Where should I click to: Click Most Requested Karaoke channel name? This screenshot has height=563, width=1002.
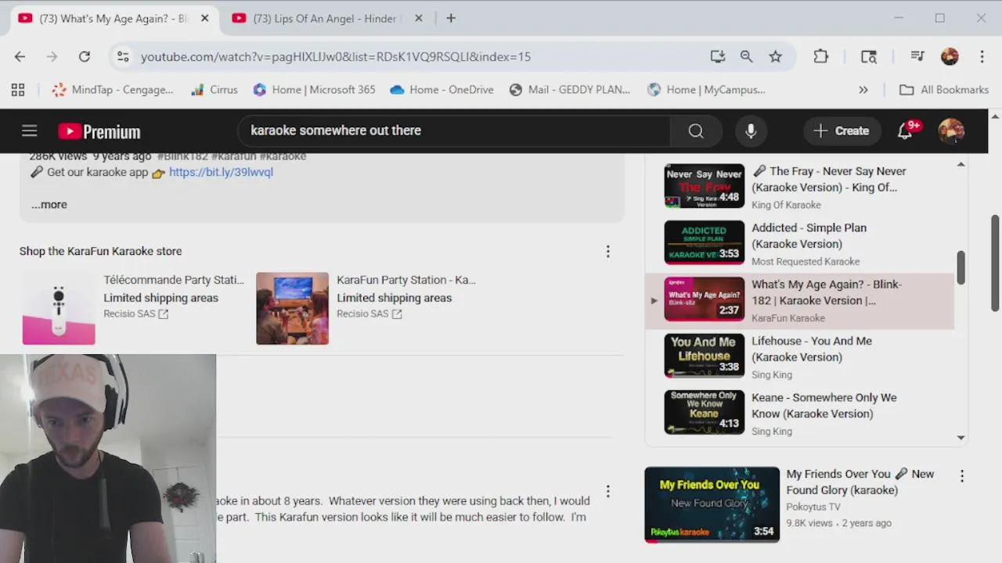806,261
